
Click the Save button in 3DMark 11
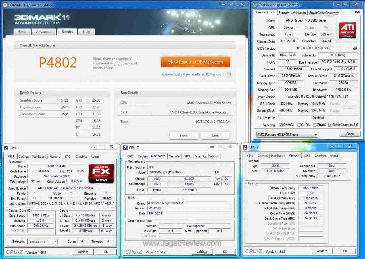point(215,136)
